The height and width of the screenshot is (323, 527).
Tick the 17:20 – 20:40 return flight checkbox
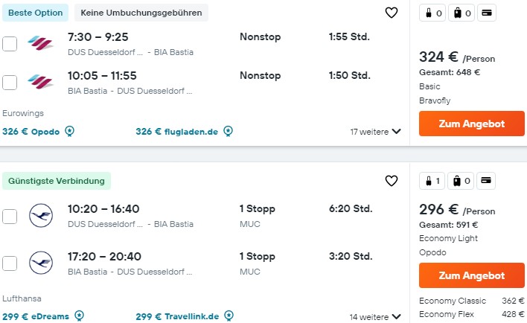tap(10, 263)
